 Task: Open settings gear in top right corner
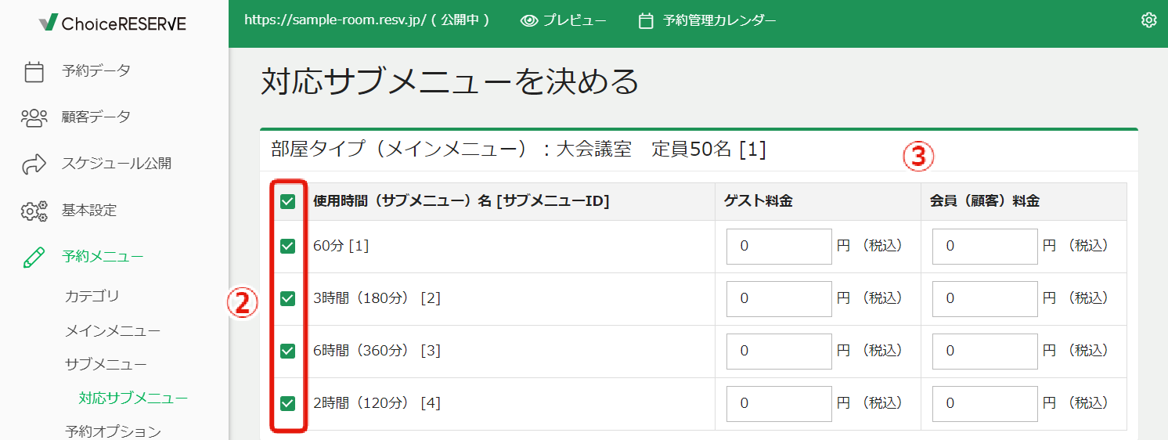[x=1148, y=20]
